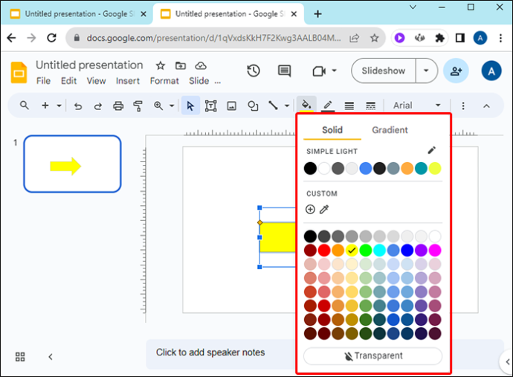Choose pure red from the color grid
This screenshot has width=513, height=377.
tap(324, 251)
